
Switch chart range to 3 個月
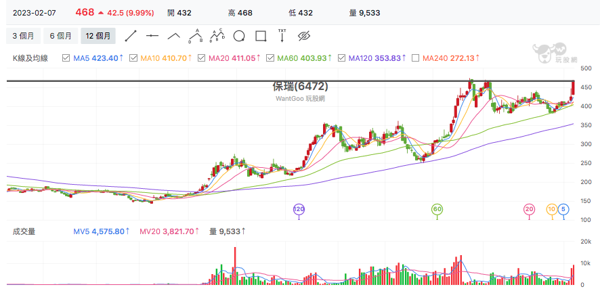coord(23,36)
